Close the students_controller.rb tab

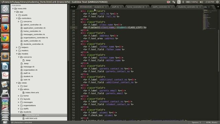[200, 7]
